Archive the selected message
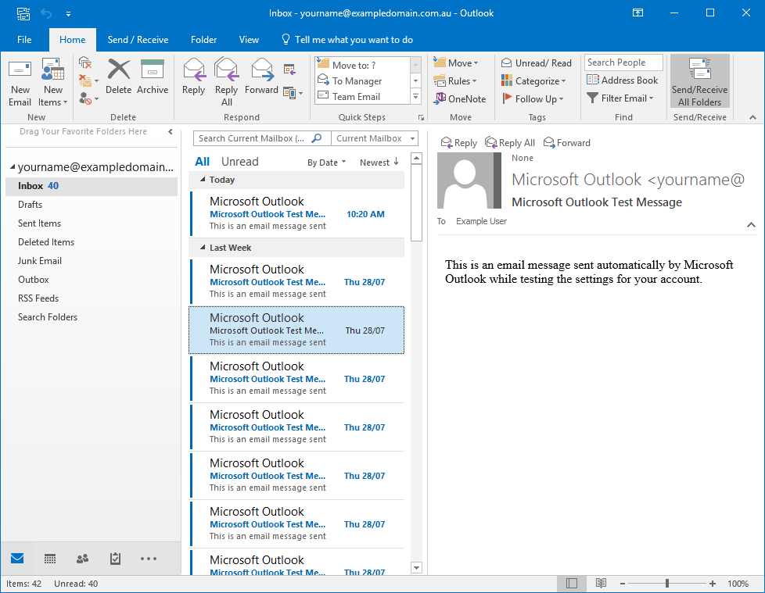This screenshot has height=593, width=765. pyautogui.click(x=153, y=77)
